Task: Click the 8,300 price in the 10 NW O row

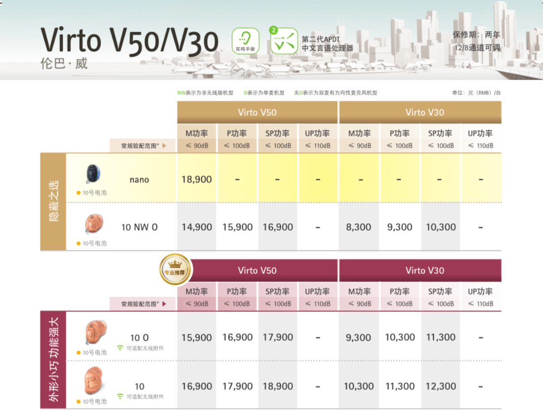Action: [358, 227]
